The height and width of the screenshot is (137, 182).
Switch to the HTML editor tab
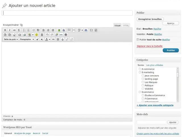[x=126, y=26]
